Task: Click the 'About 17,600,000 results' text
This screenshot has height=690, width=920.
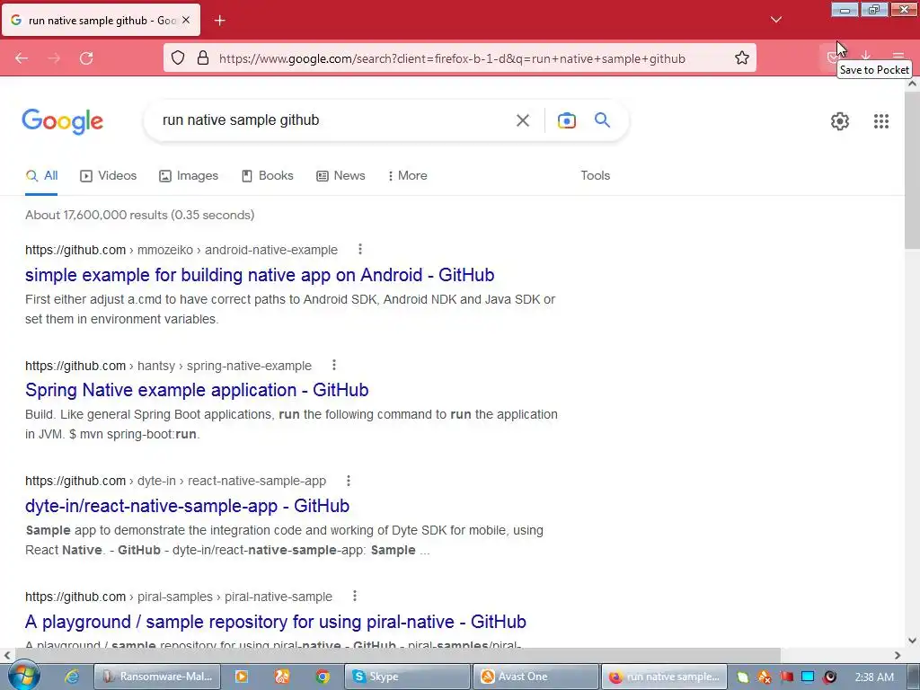Action: tap(139, 215)
